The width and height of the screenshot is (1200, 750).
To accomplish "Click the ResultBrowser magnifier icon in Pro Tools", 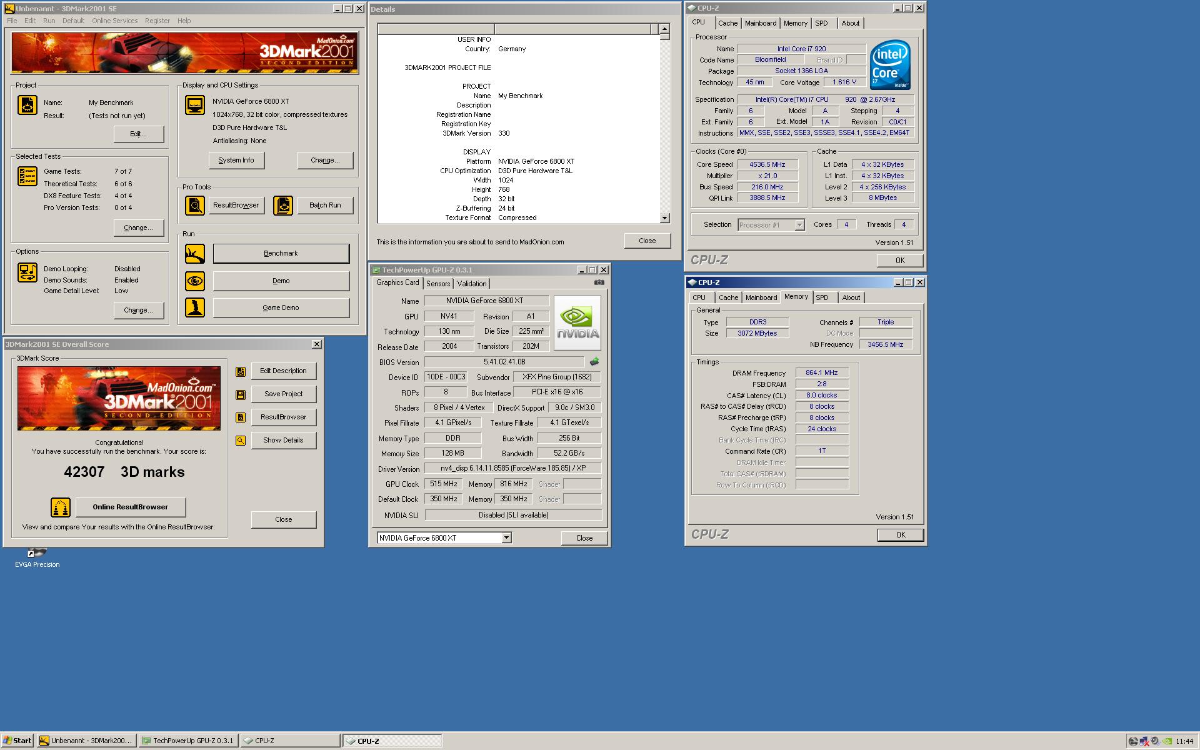I will pyautogui.click(x=195, y=205).
